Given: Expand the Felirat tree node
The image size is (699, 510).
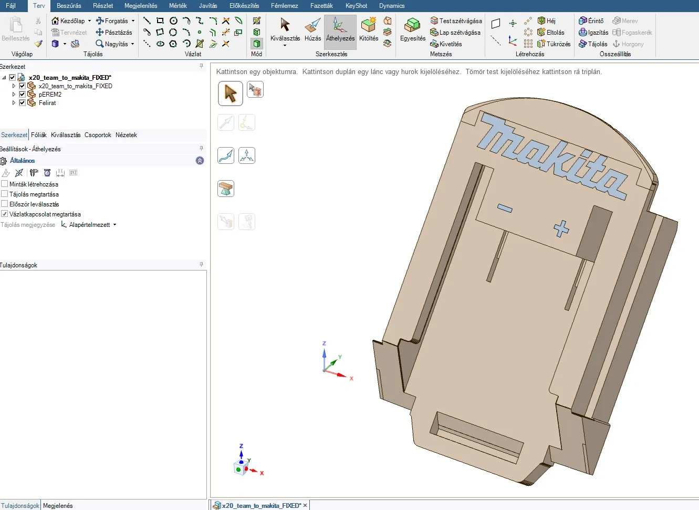Looking at the screenshot, I should 14,103.
